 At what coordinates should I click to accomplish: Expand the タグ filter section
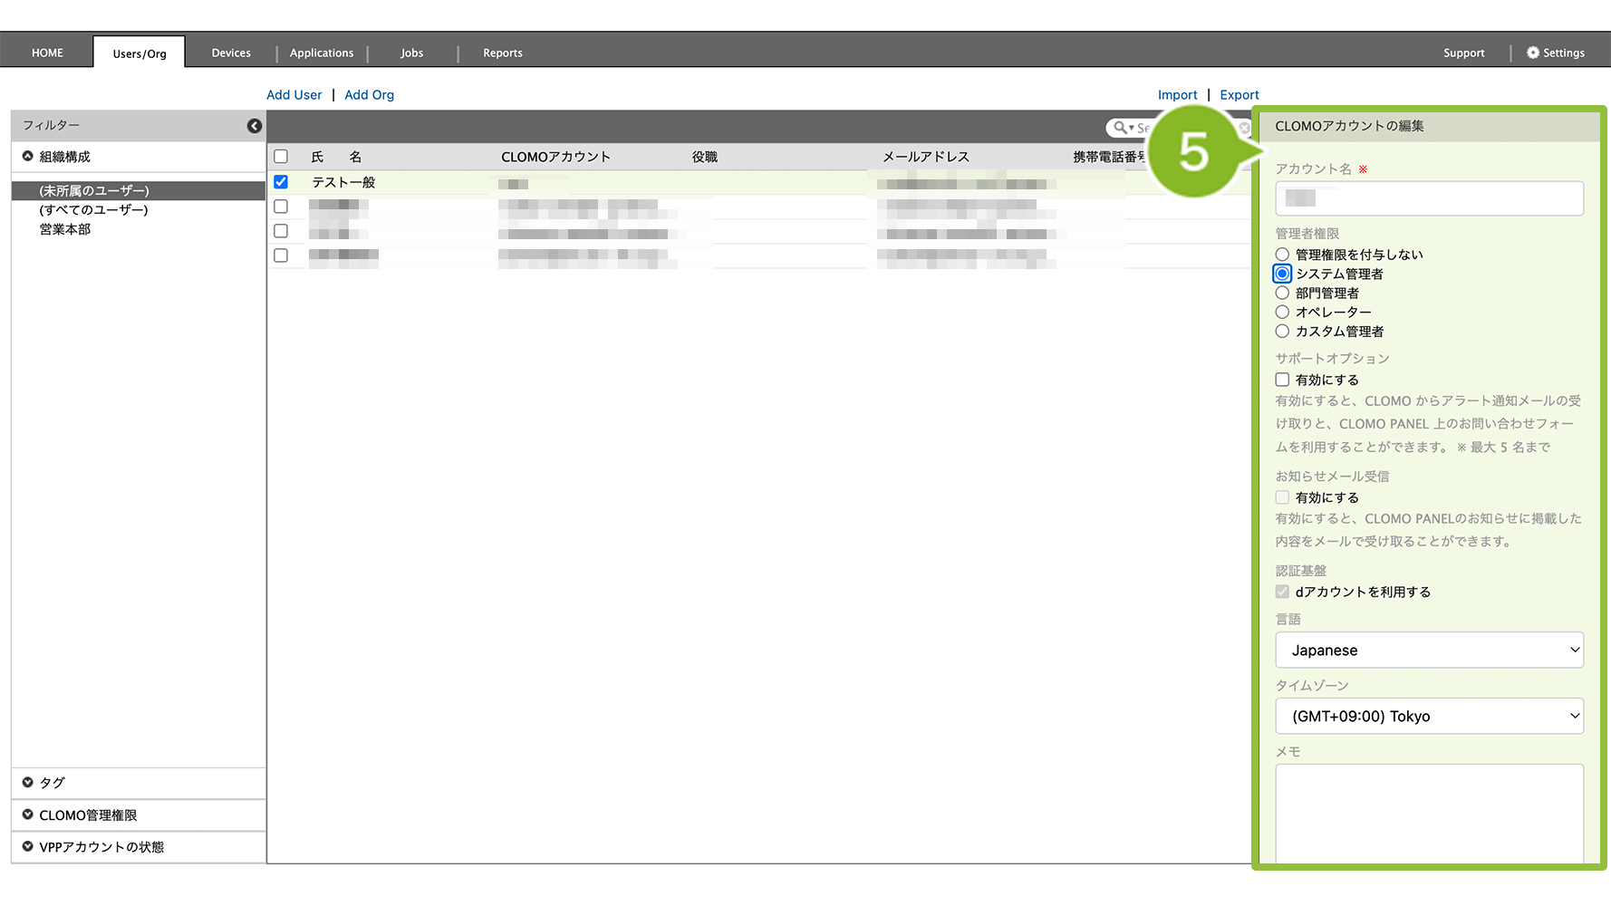28,783
